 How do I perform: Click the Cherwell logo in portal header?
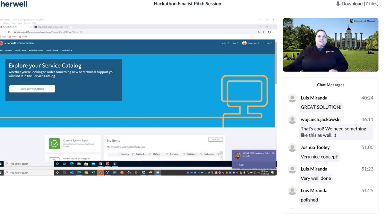(x=8, y=43)
